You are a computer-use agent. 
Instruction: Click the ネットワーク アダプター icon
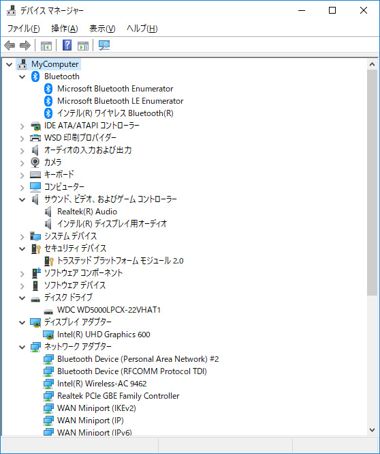(35, 347)
